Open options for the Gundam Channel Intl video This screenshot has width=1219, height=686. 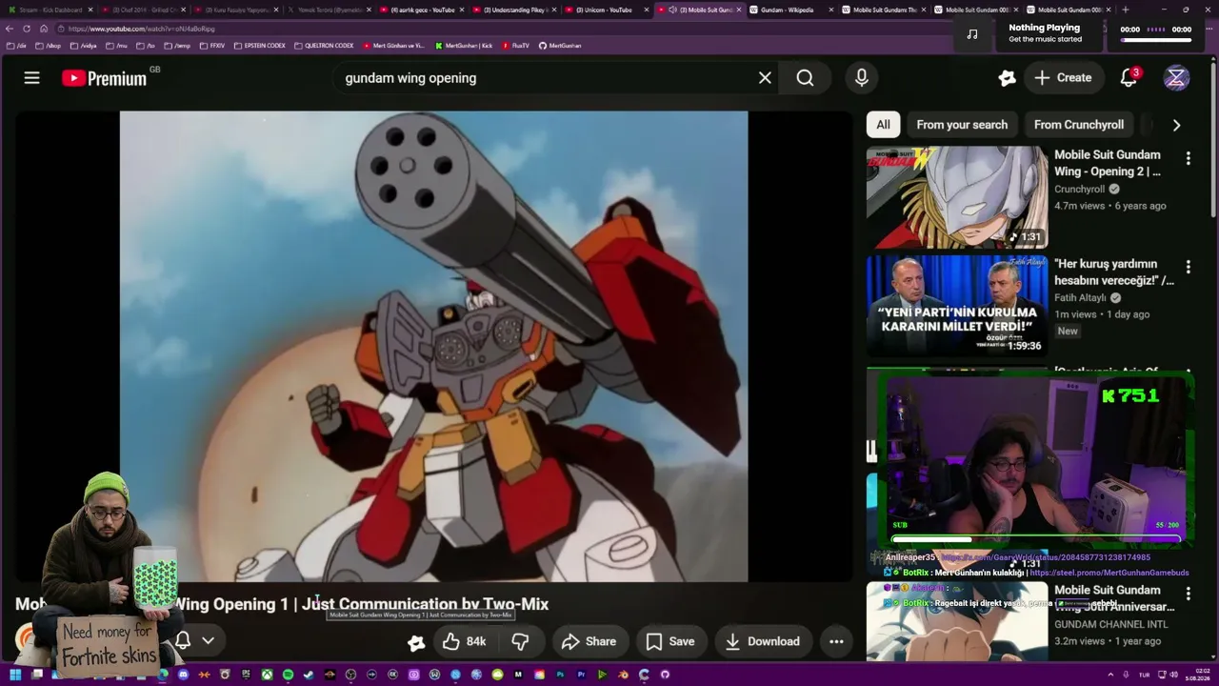(x=1188, y=594)
